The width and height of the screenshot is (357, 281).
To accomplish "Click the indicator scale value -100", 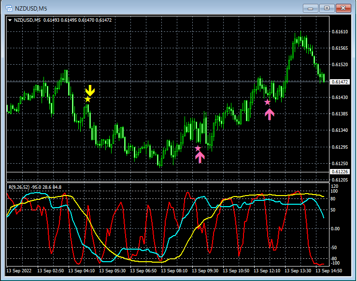I will click(x=335, y=263).
